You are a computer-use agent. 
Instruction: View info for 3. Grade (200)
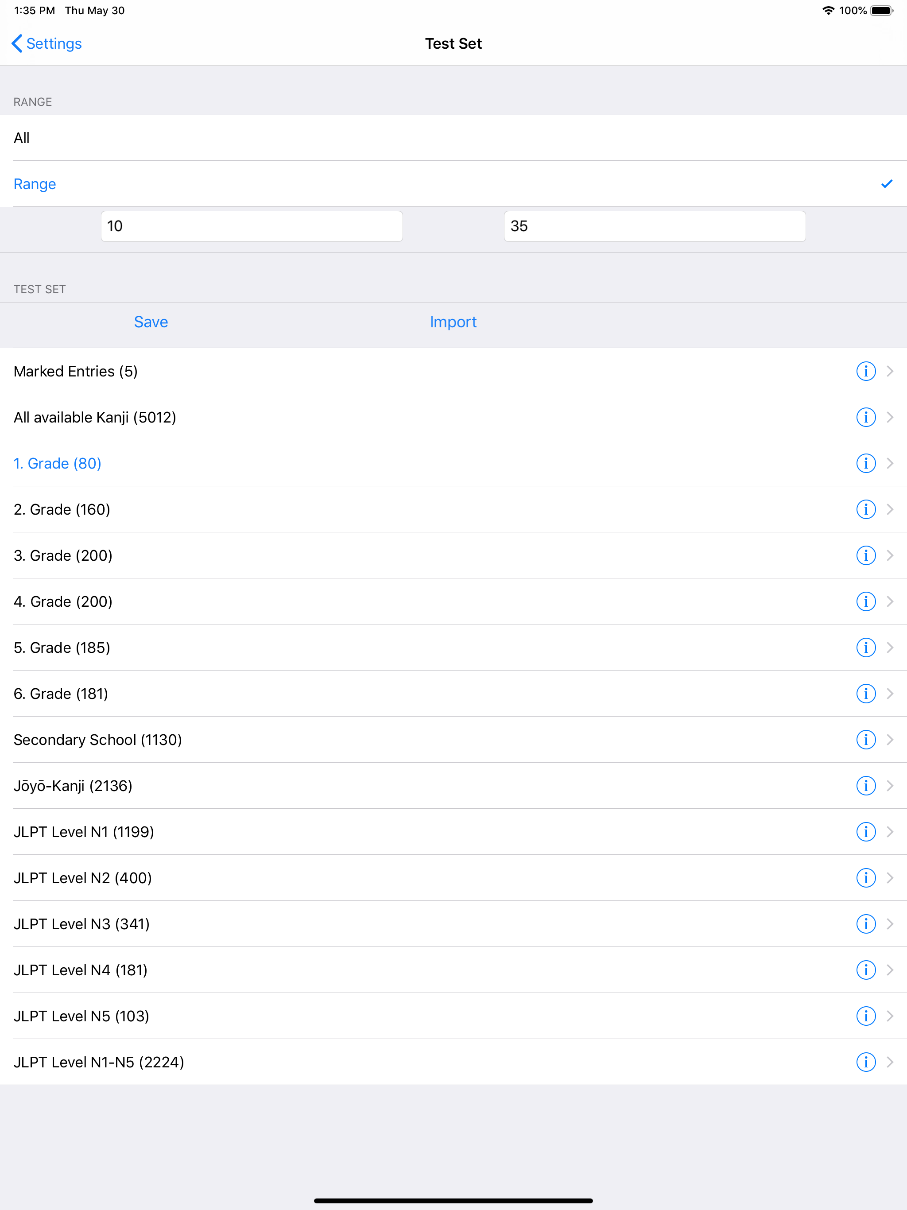pyautogui.click(x=865, y=555)
